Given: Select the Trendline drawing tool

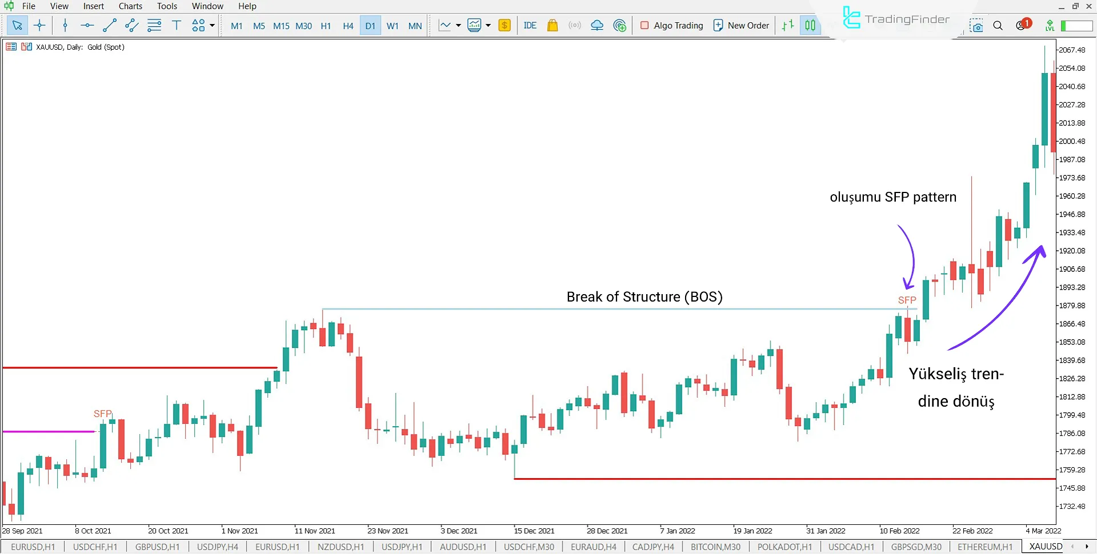Looking at the screenshot, I should [110, 25].
